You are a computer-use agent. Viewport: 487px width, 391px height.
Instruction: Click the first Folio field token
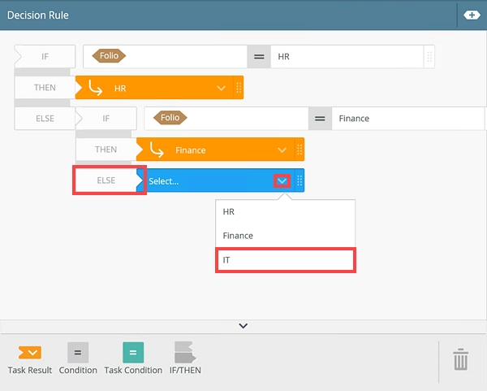click(x=109, y=56)
